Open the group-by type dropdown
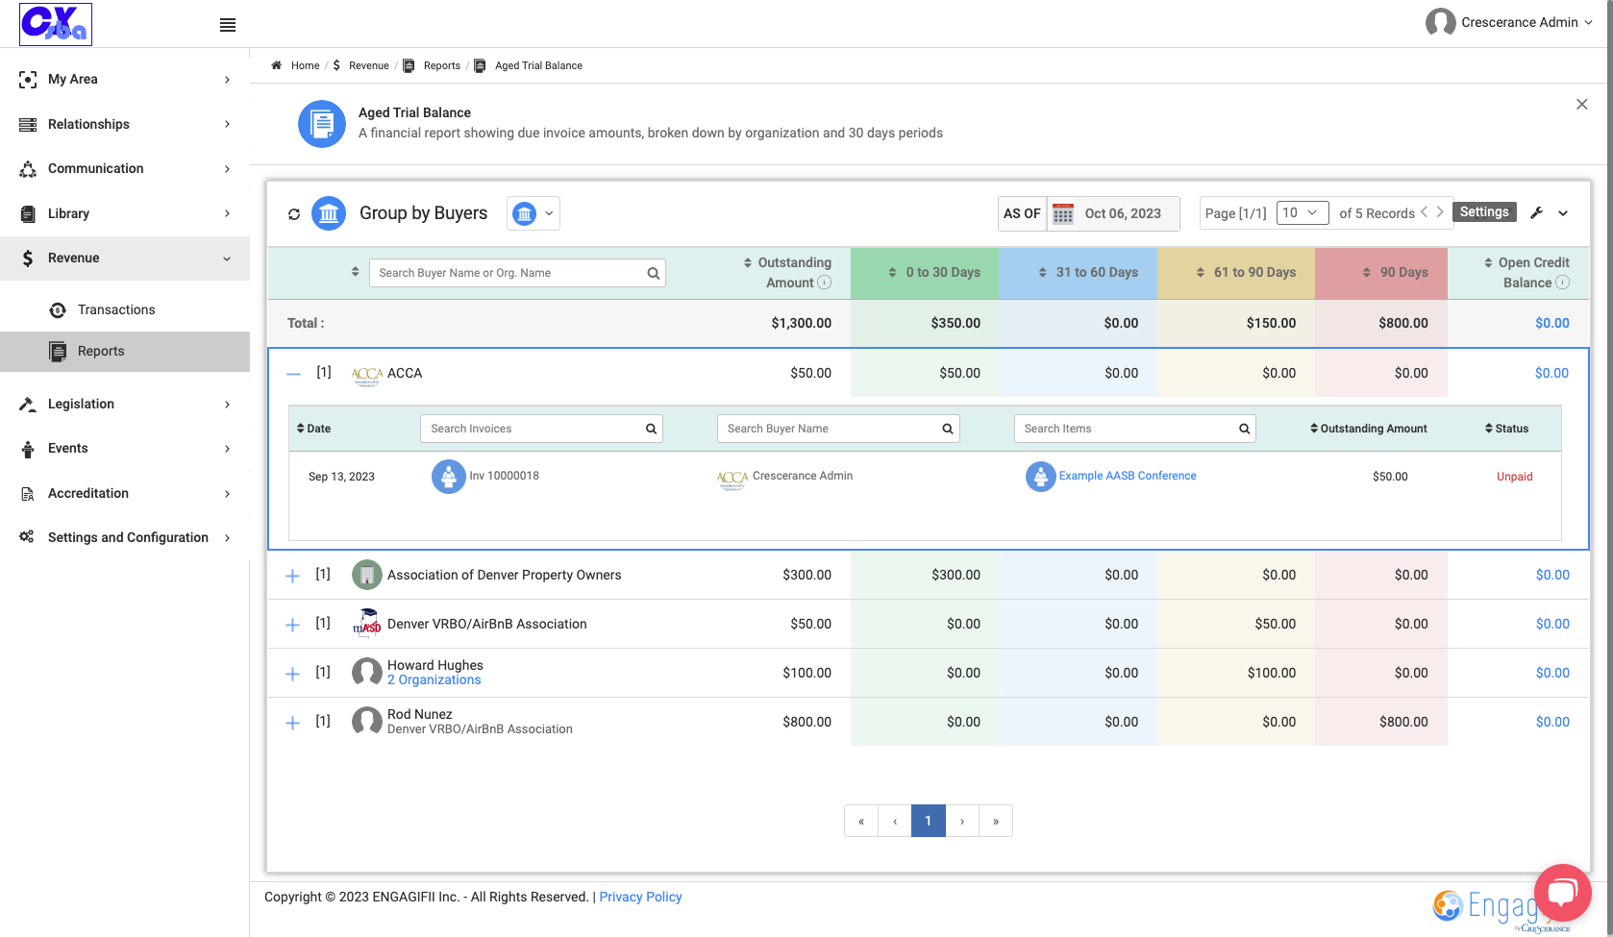Image resolution: width=1613 pixels, height=937 pixels. point(534,213)
